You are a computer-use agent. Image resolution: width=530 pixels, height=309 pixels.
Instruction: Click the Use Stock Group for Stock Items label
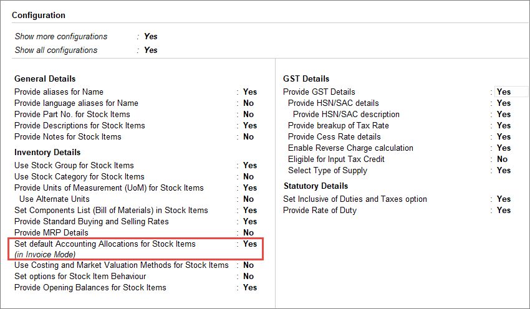point(74,166)
